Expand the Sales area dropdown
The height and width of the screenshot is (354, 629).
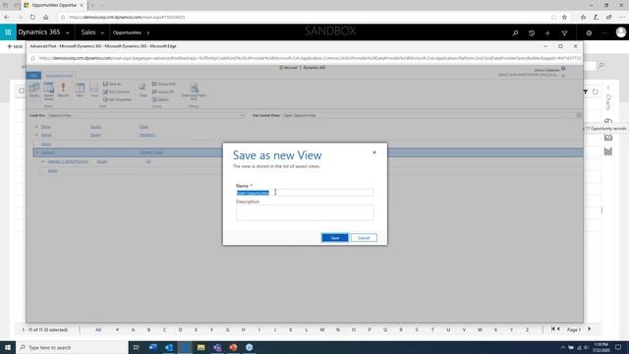(x=102, y=32)
